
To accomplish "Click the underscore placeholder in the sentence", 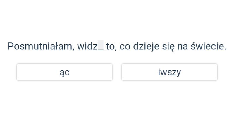I will tap(101, 46).
